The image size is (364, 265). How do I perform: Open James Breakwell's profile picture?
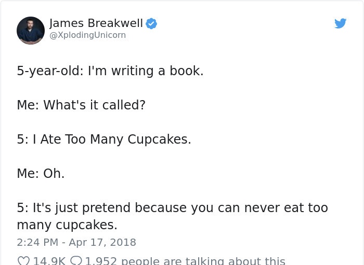(31, 31)
